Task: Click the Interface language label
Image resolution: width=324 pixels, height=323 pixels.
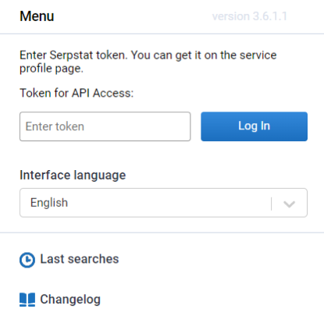Action: 73,176
